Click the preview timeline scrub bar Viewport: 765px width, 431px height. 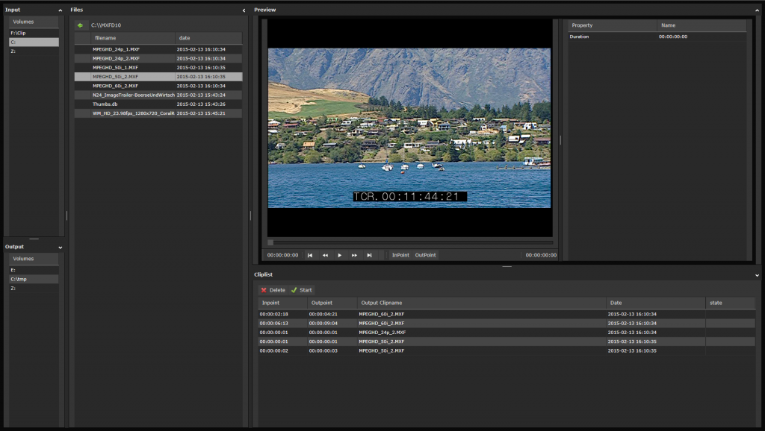click(409, 242)
